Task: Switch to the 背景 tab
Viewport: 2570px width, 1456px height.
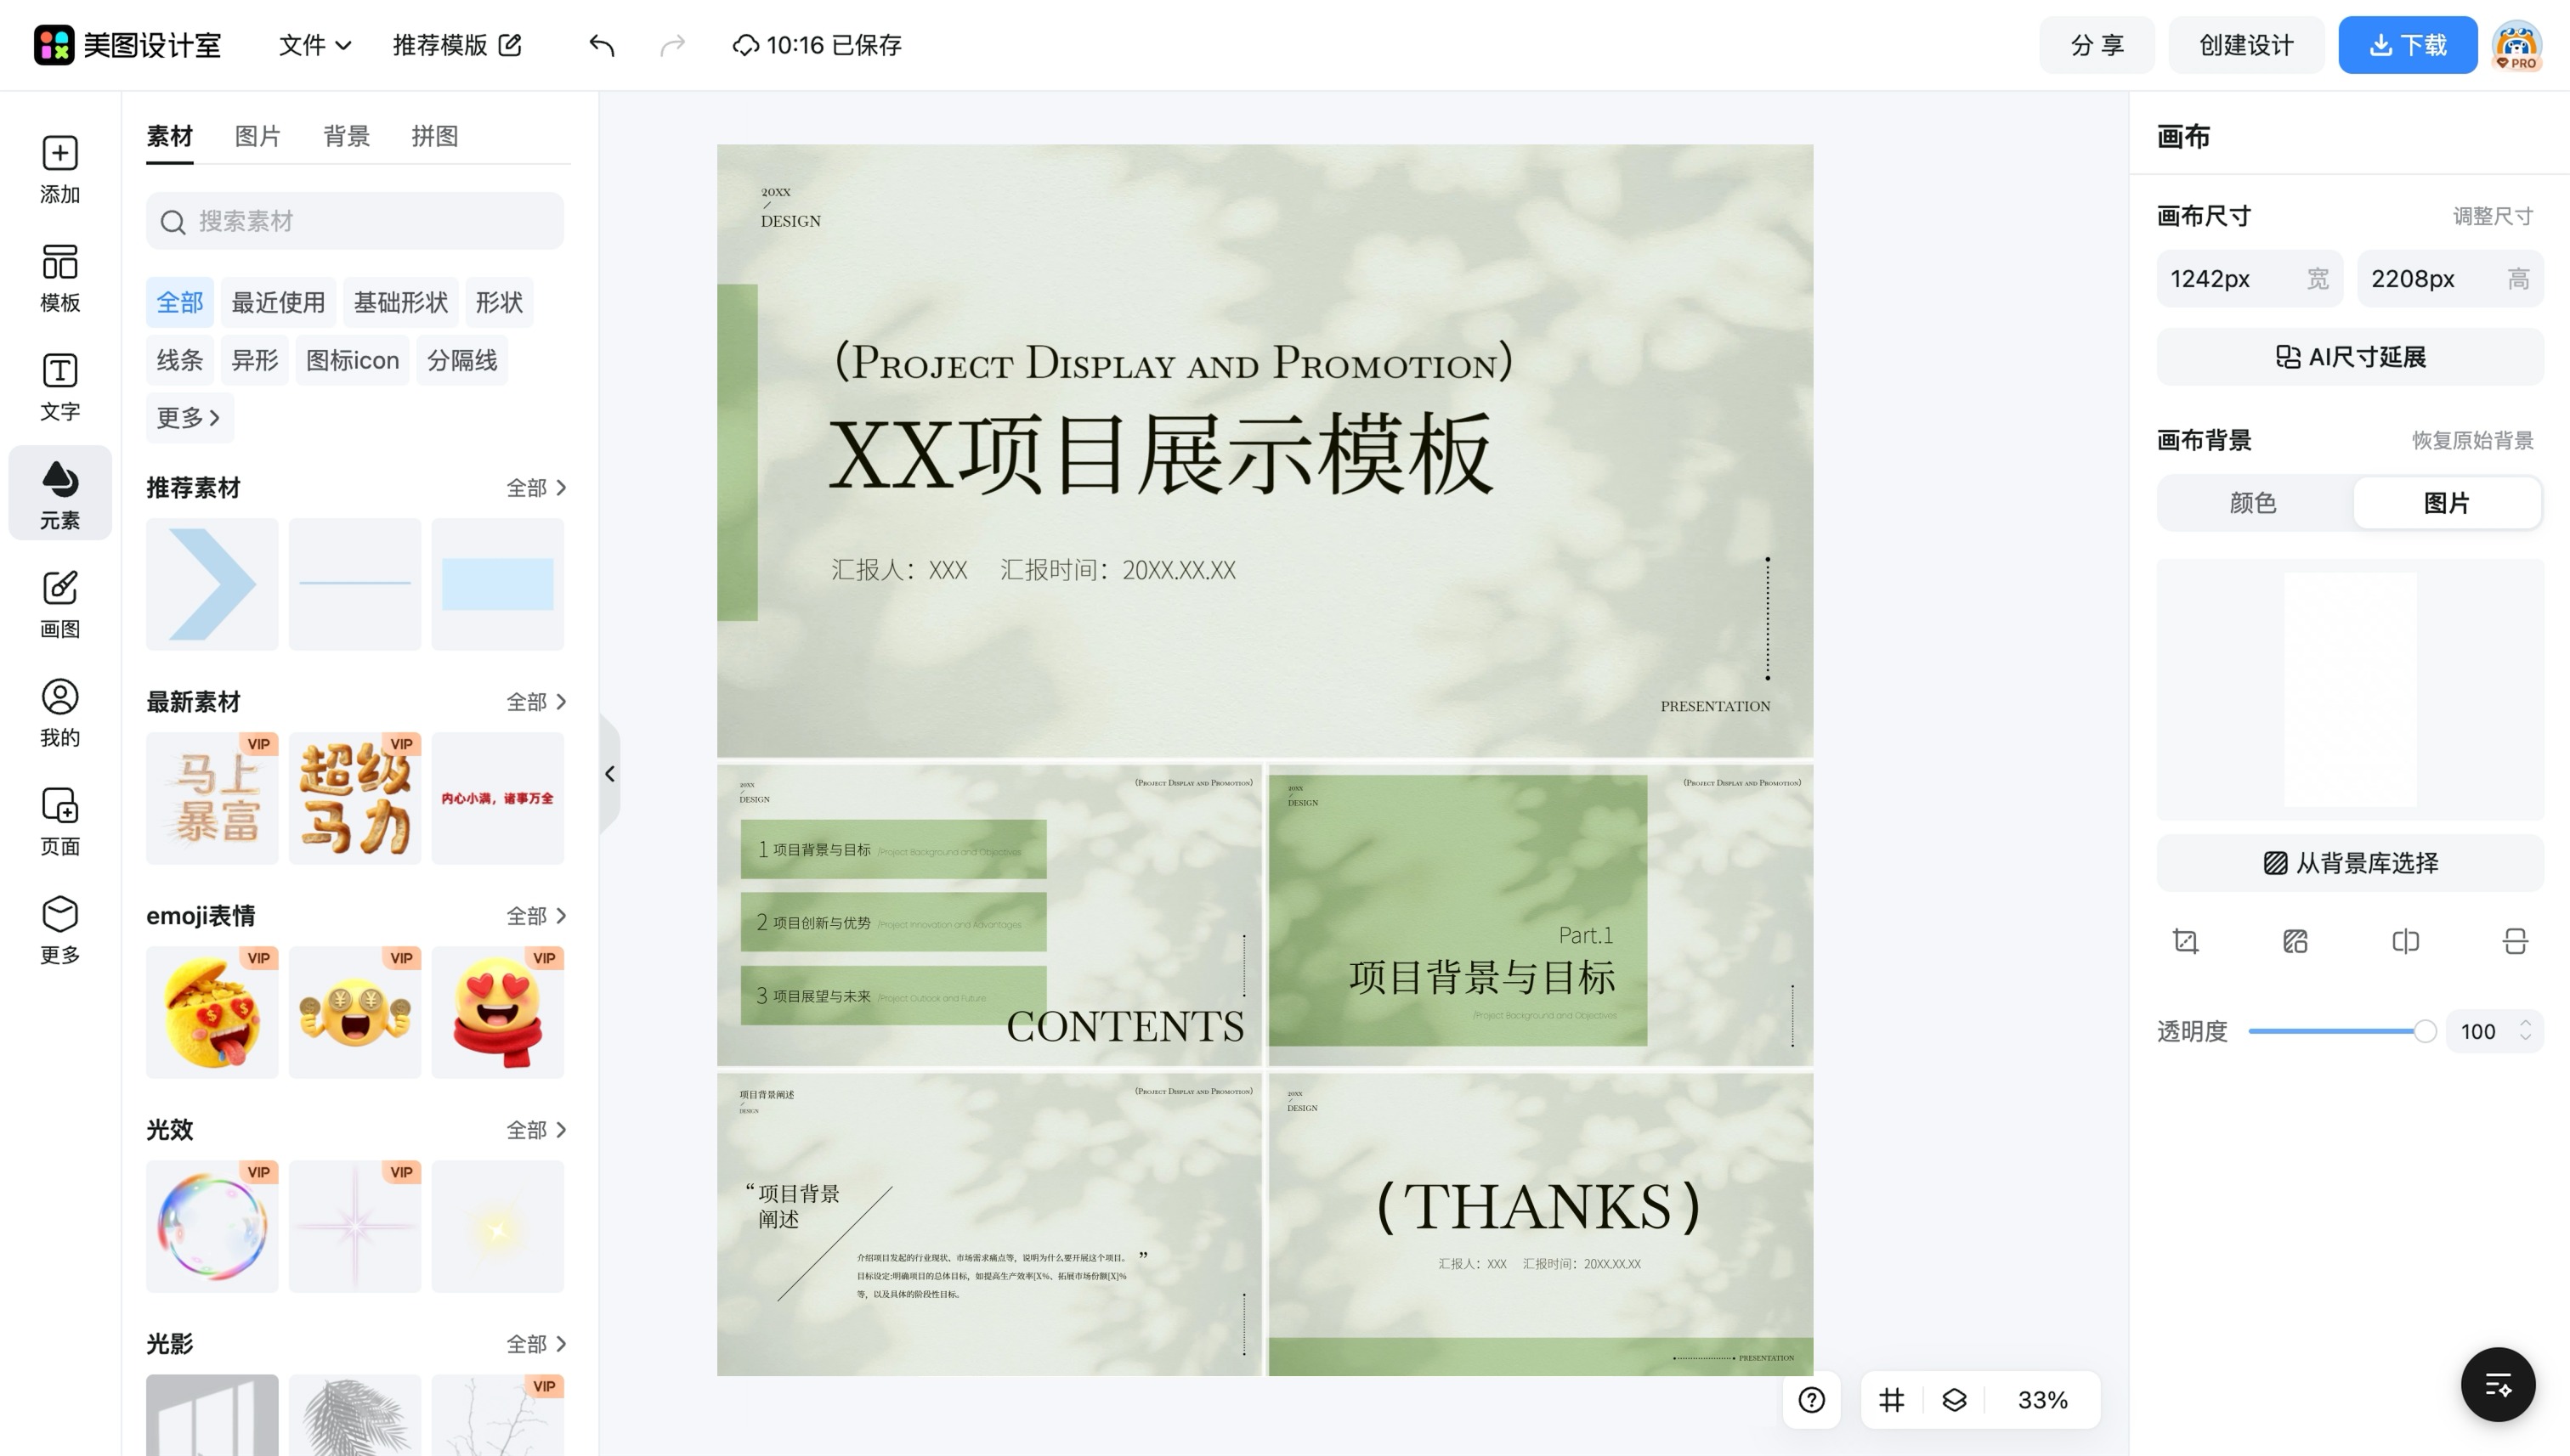Action: click(346, 136)
